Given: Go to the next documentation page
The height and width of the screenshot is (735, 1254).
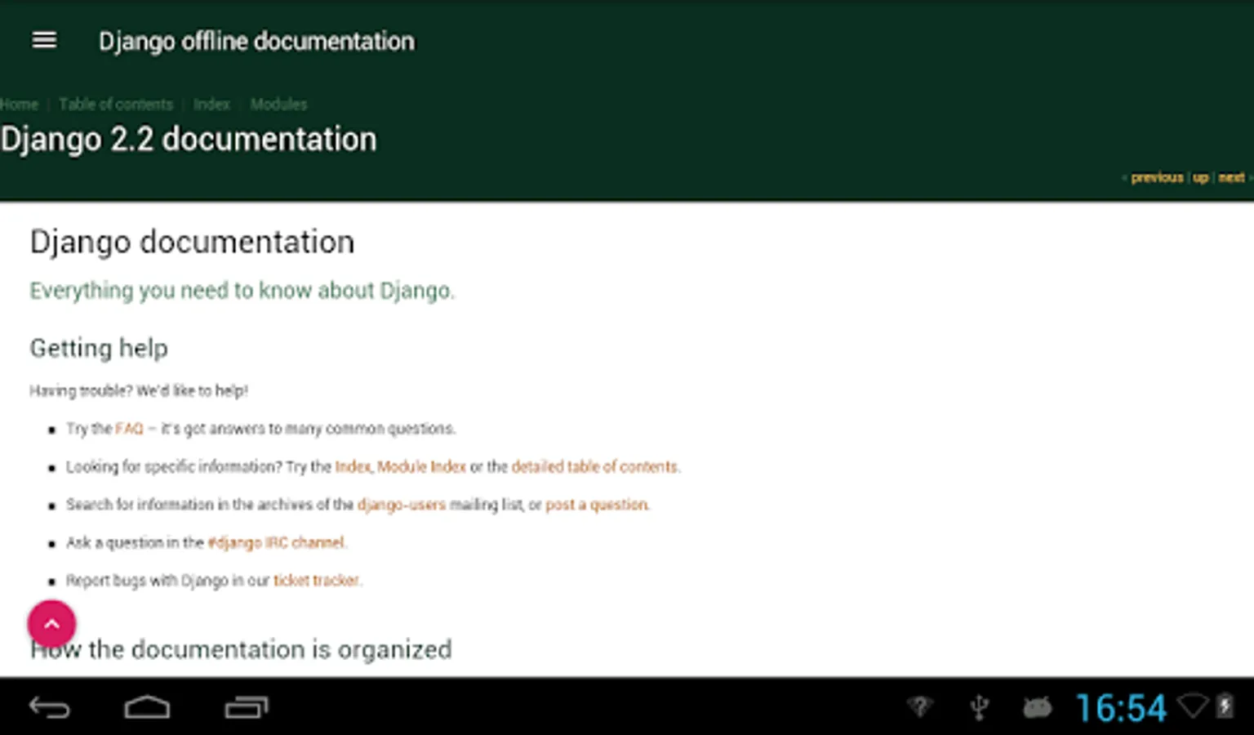Looking at the screenshot, I should (1231, 177).
